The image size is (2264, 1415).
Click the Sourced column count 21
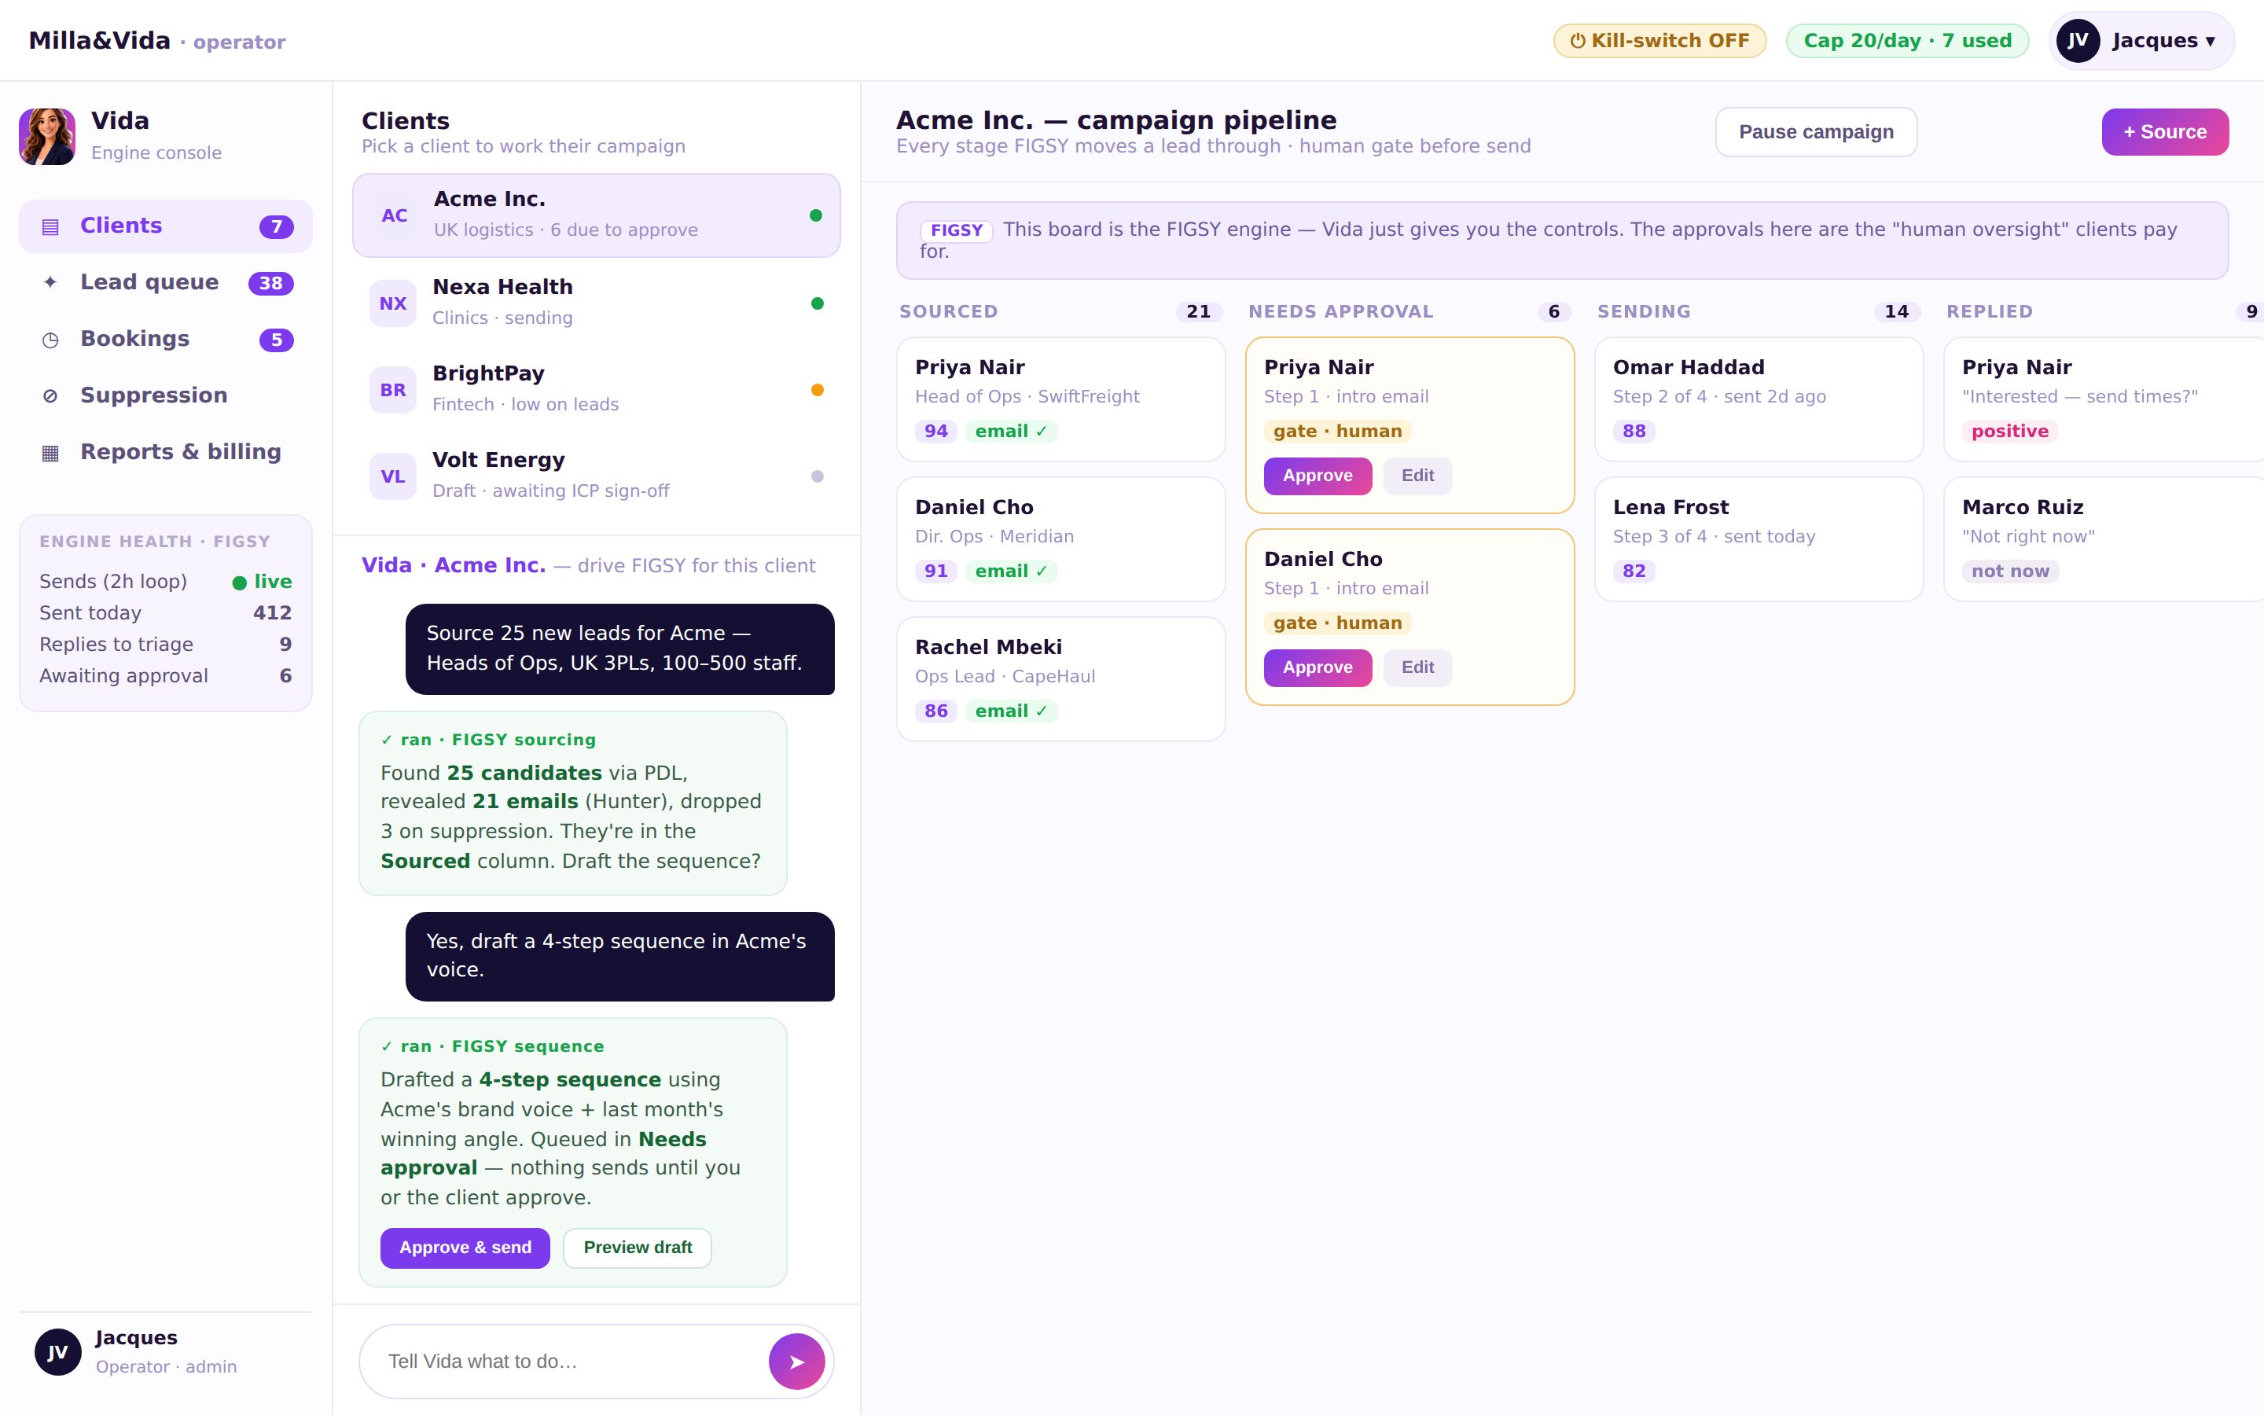[x=1198, y=311]
